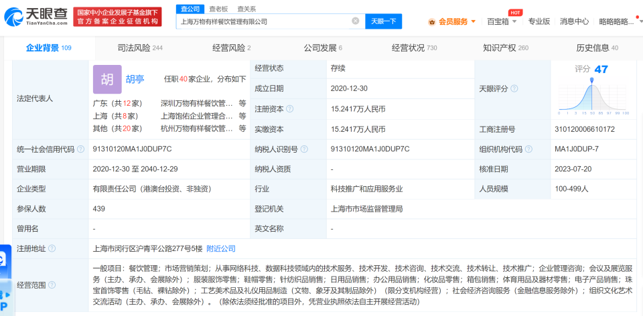Open the 历史信息 tab
Viewport: 643px width, 316px height.
pyautogui.click(x=597, y=48)
